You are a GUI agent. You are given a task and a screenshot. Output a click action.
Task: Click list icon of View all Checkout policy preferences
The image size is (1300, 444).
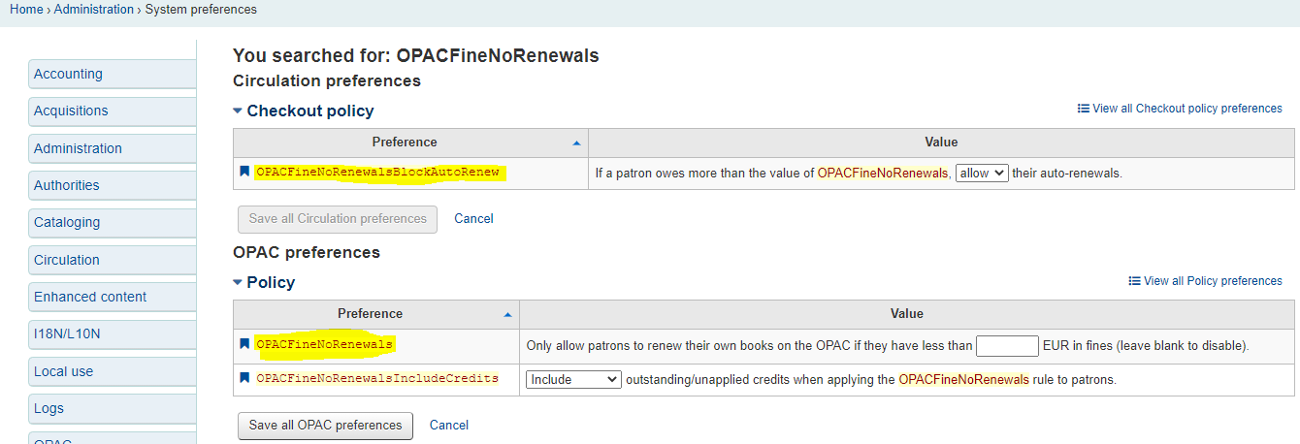[1084, 109]
